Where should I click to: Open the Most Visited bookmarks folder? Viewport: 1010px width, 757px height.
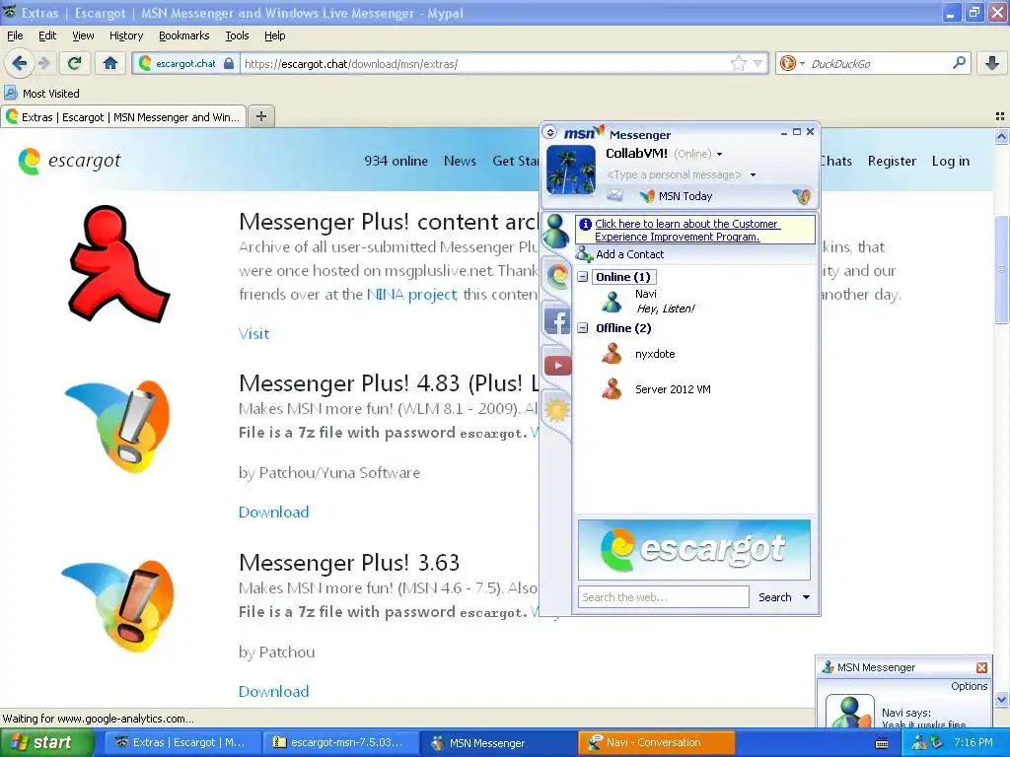[42, 94]
